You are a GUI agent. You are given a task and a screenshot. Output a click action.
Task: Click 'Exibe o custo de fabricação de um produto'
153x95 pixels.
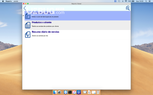click(45, 17)
